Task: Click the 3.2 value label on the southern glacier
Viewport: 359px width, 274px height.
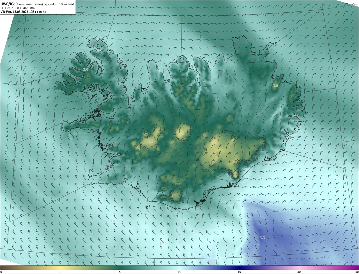Action: tap(174, 196)
